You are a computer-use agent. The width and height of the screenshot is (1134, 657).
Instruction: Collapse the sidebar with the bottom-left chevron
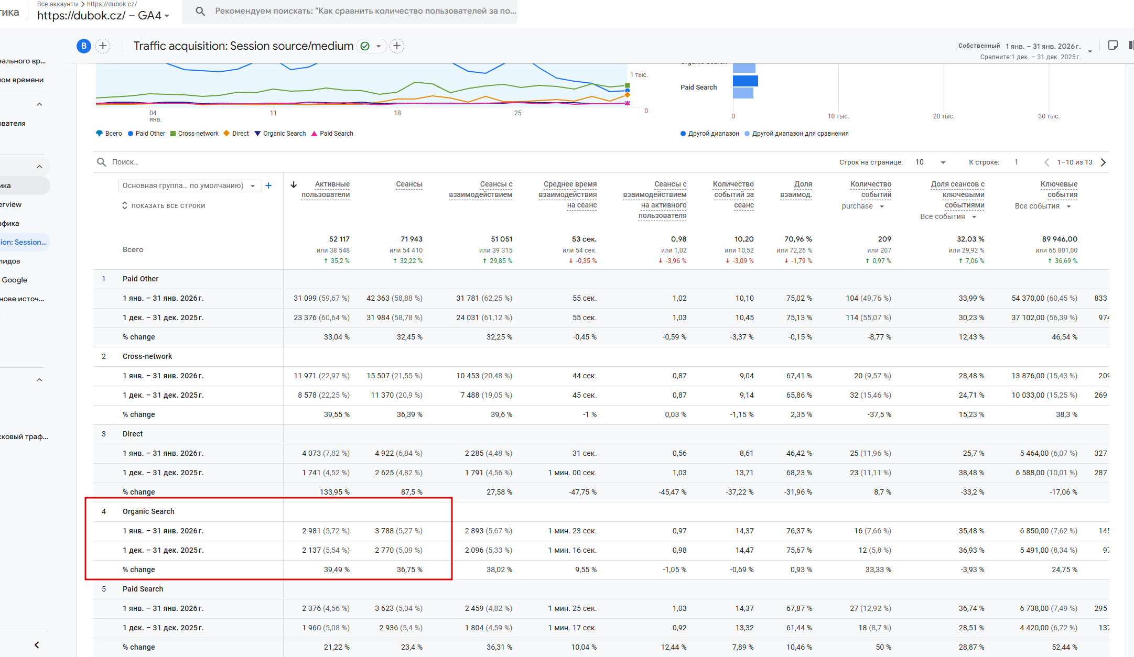(37, 645)
